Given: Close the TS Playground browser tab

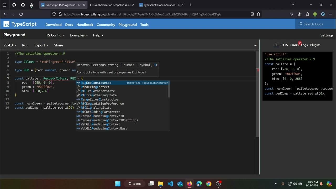Looking at the screenshot, I should pyautogui.click(x=84, y=5).
